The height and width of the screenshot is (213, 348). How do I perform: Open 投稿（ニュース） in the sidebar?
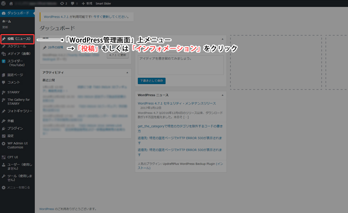[17, 39]
